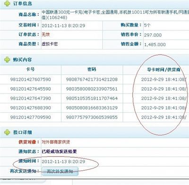Select the 卡号 column header
Image resolution: width=189 pixels, height=185 pixels.
coord(30,69)
